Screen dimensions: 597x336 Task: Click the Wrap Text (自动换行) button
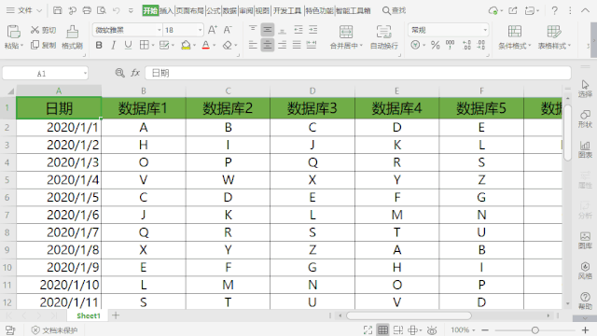point(383,37)
